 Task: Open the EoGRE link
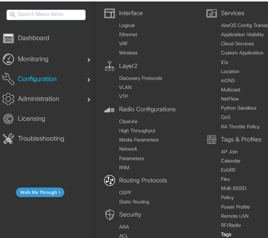[x=228, y=170]
